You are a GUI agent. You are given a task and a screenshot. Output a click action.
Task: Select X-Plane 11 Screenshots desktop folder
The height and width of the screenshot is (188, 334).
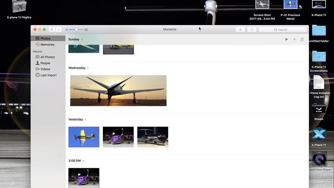(319, 62)
